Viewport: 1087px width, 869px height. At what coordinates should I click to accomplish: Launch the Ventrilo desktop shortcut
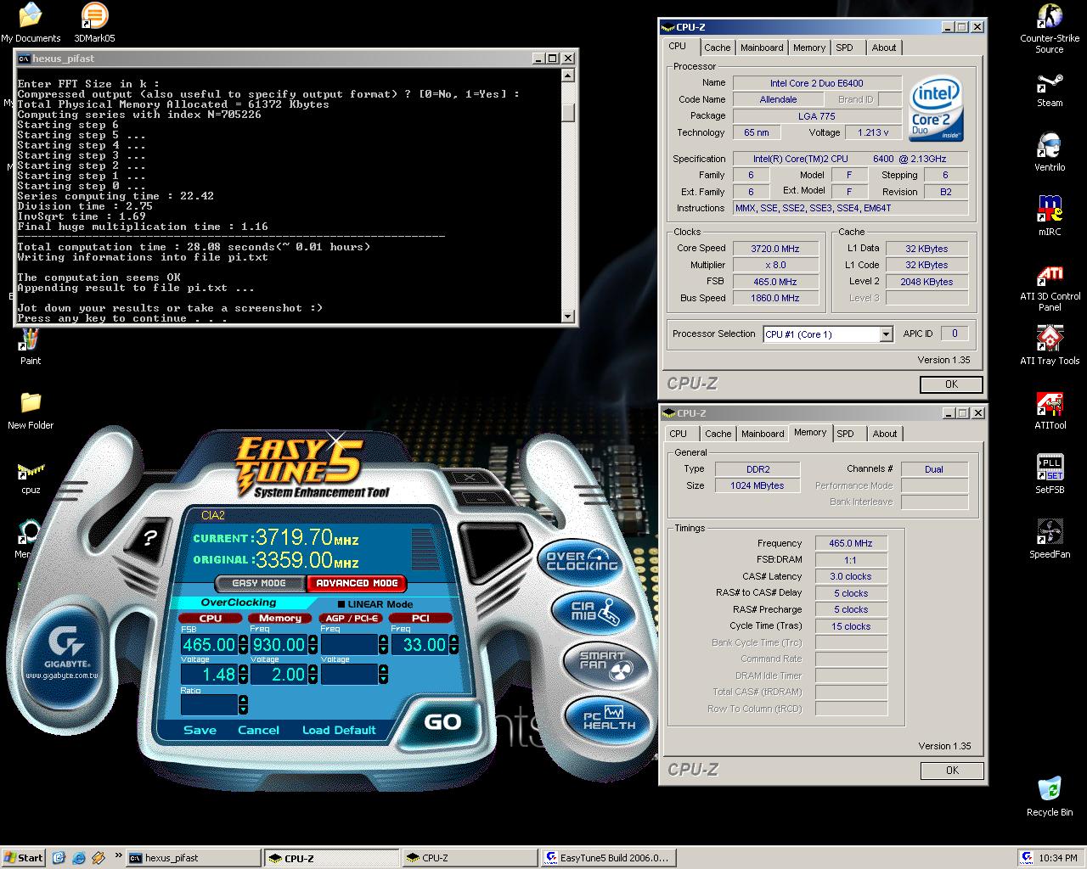(x=1050, y=153)
